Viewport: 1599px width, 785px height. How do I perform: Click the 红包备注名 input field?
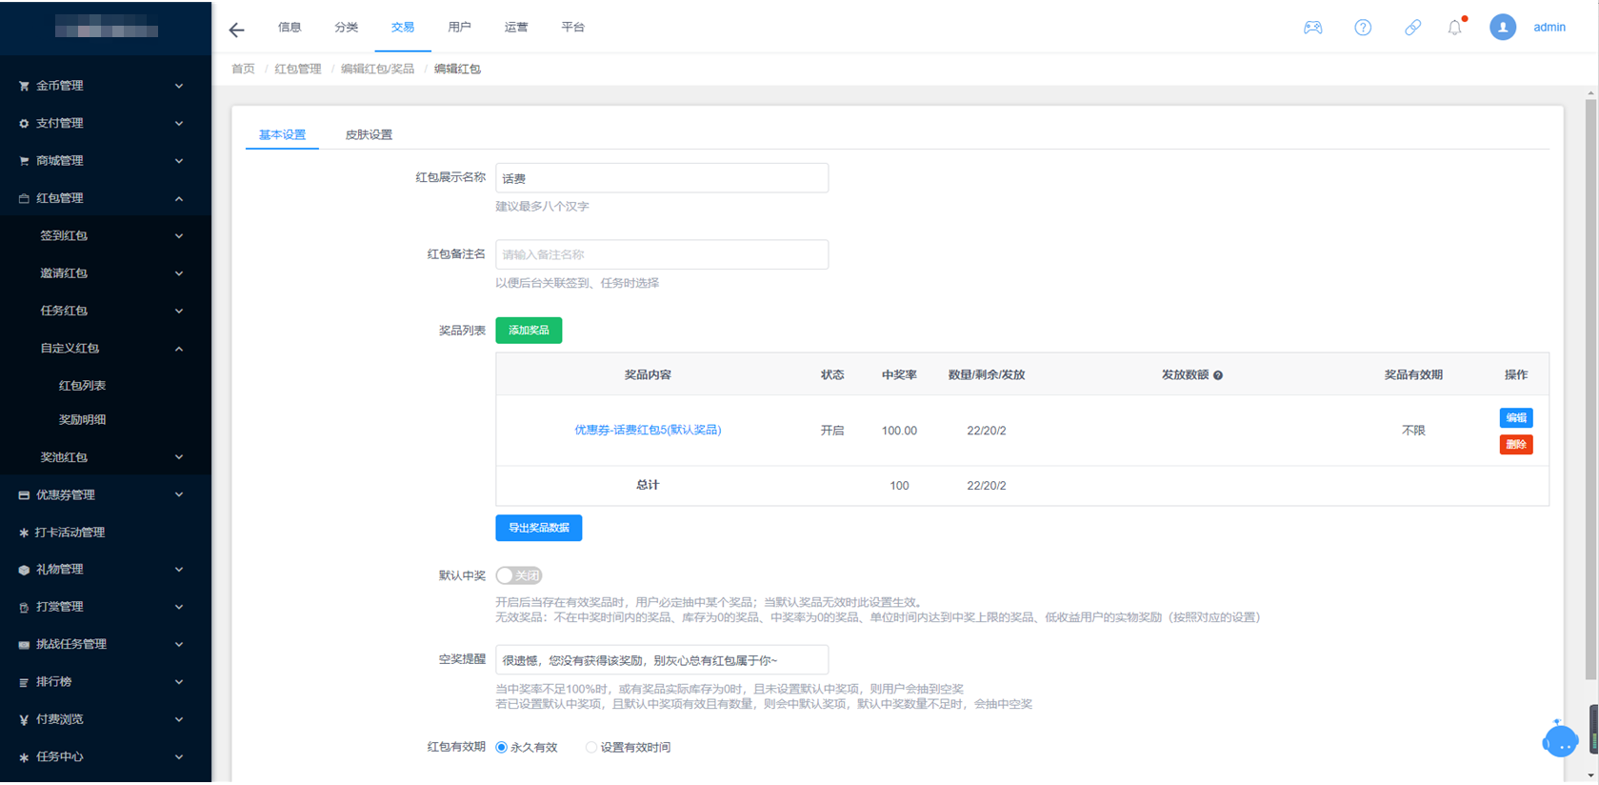point(662,254)
